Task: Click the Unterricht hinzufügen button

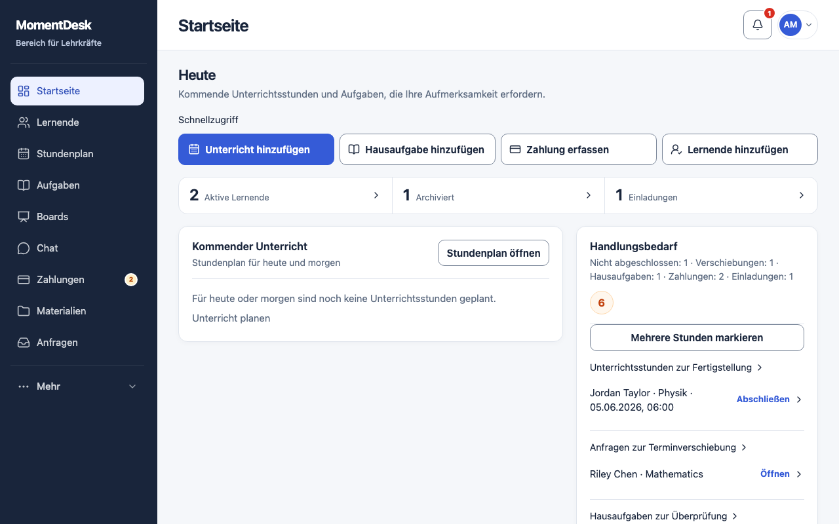Action: pos(256,149)
